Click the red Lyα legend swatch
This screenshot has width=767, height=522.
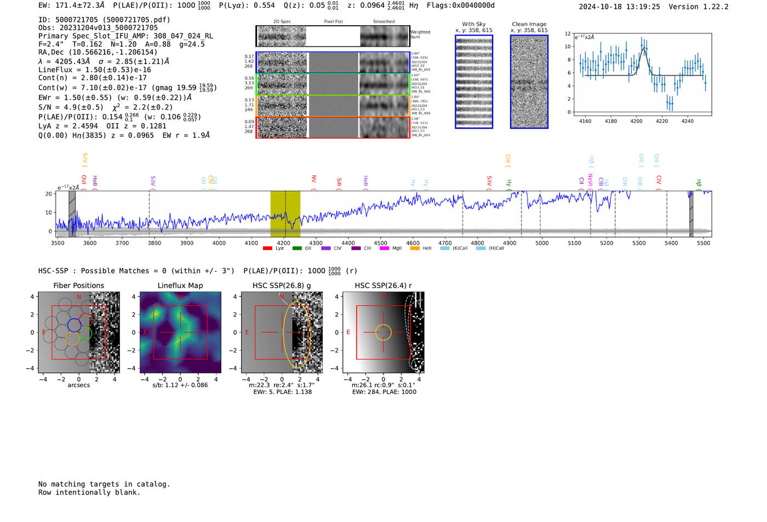point(267,248)
